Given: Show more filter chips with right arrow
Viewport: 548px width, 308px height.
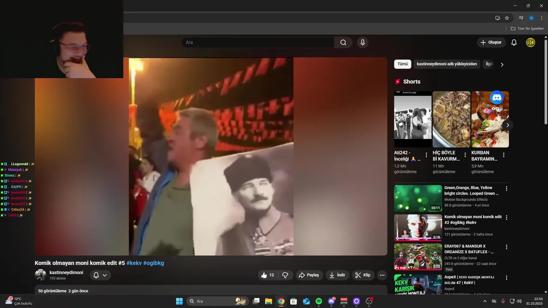Looking at the screenshot, I should point(502,65).
